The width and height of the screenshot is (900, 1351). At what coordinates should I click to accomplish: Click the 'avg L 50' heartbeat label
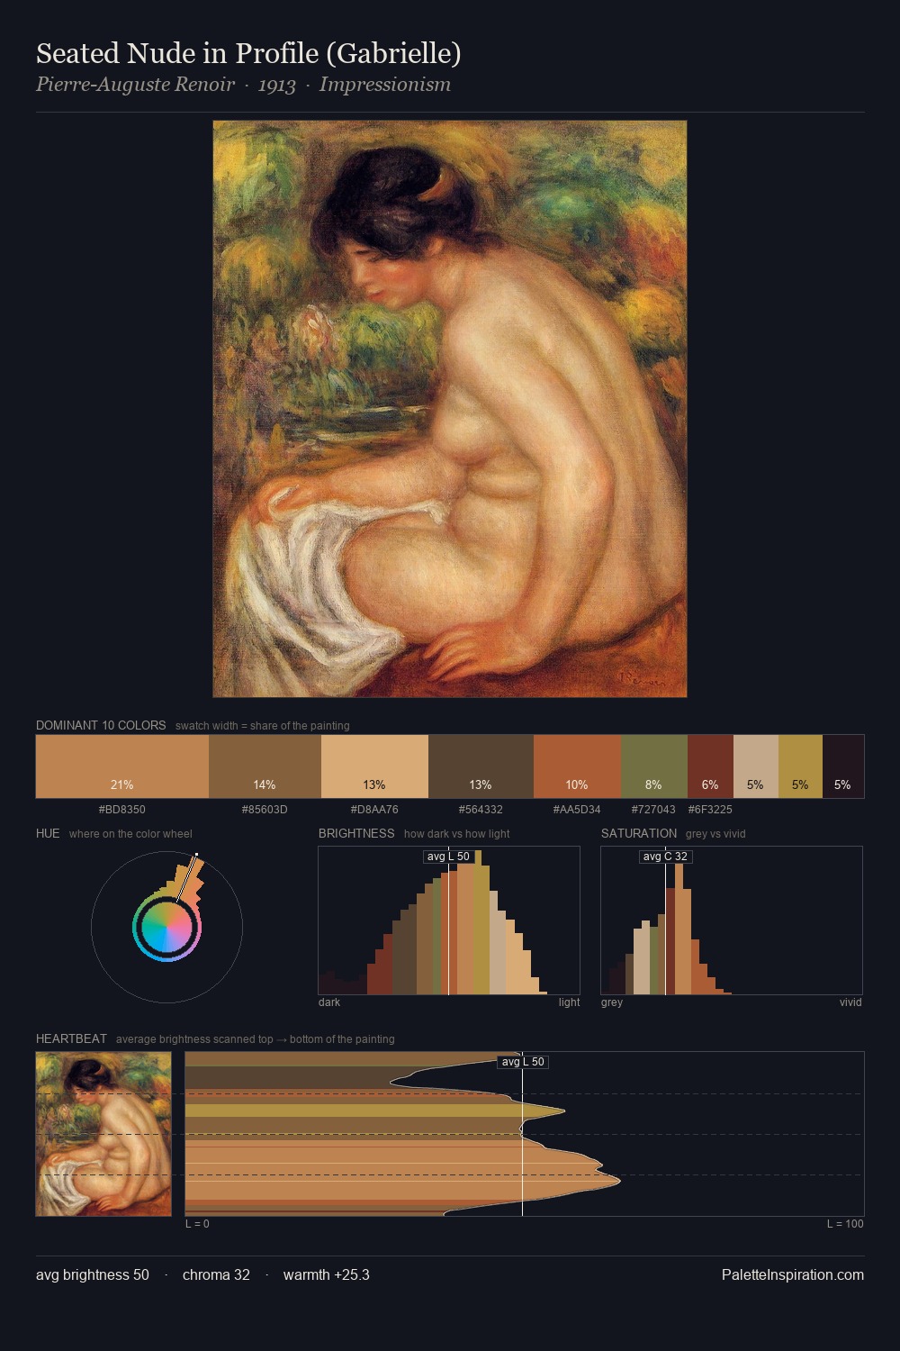tap(523, 1062)
